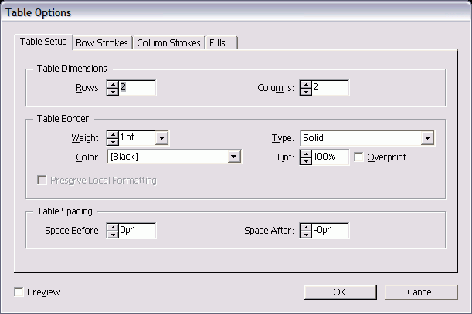Screen dimensions: 472x314
Task: Toggle the Preview checkbox
Action: point(19,292)
